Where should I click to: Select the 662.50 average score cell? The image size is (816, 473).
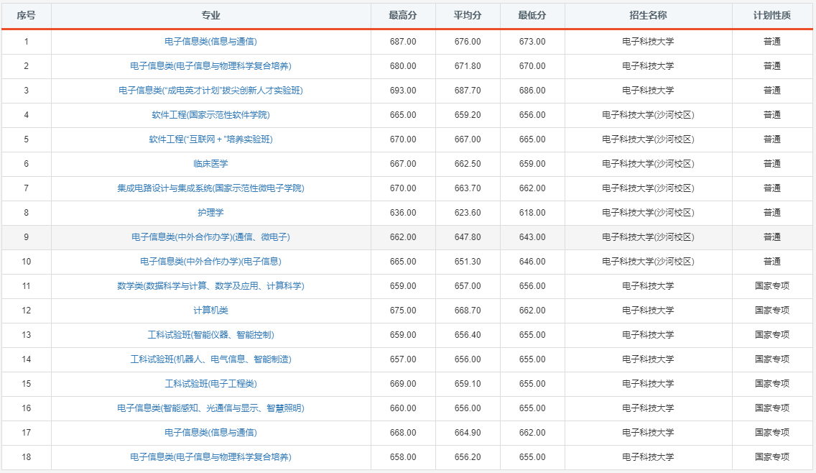468,164
